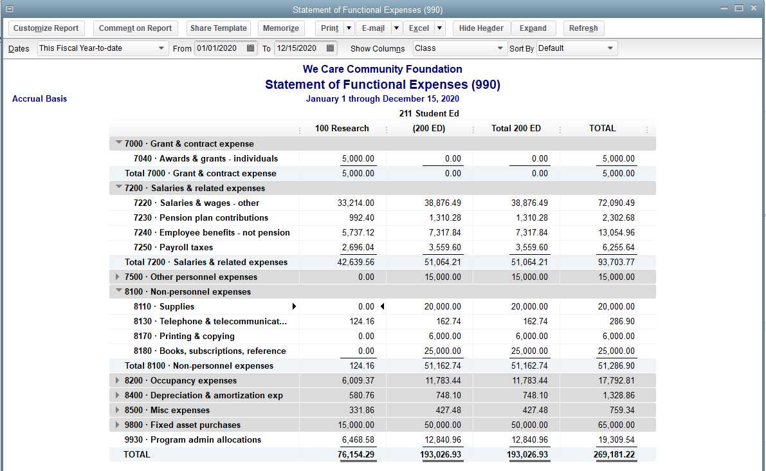
Task: Click column resize handle after 100 Research
Action: [387, 129]
